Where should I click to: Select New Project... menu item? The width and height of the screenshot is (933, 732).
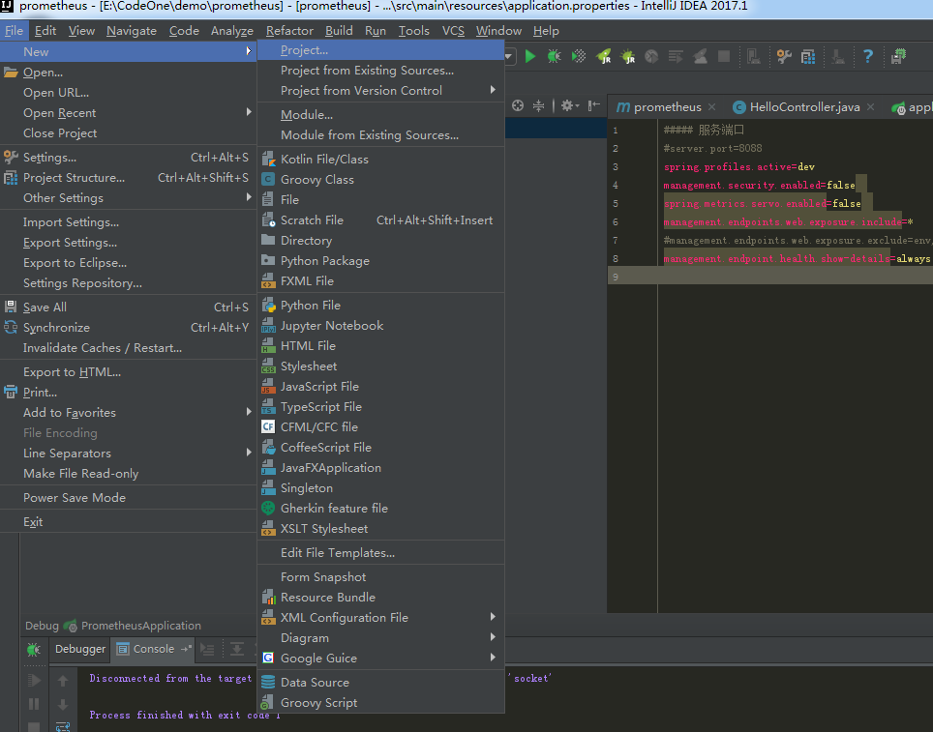380,50
